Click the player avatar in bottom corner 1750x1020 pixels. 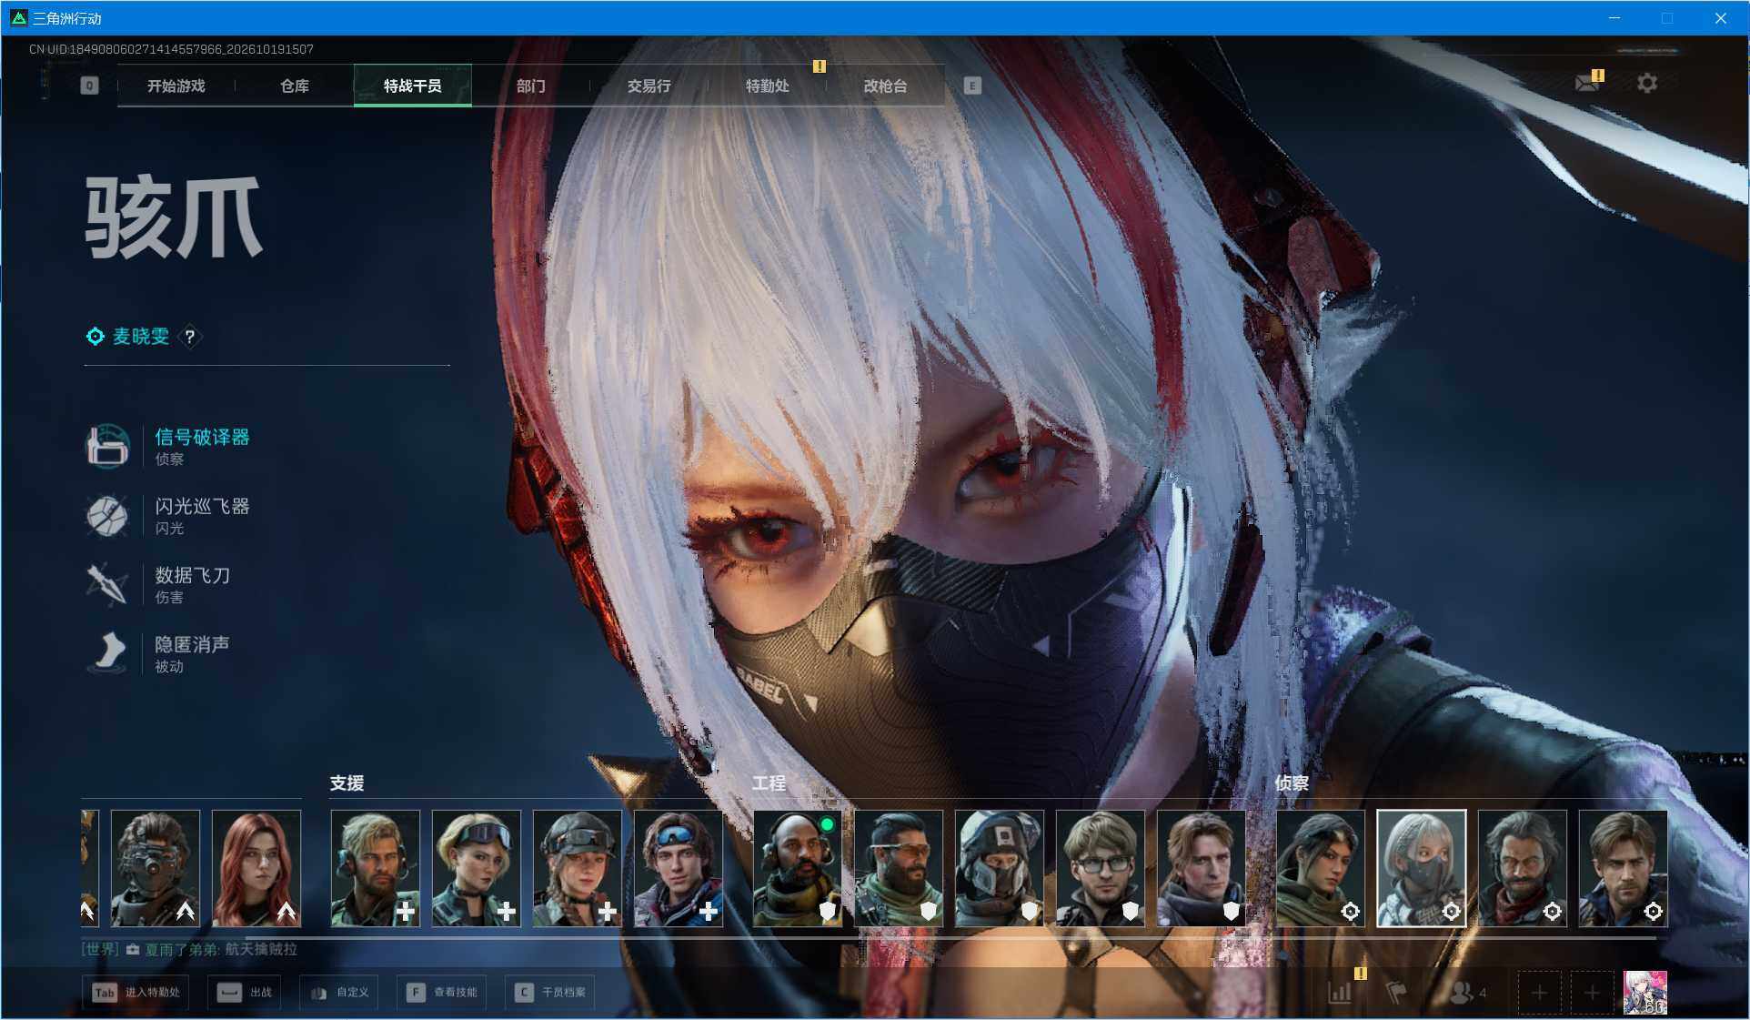click(x=1645, y=992)
